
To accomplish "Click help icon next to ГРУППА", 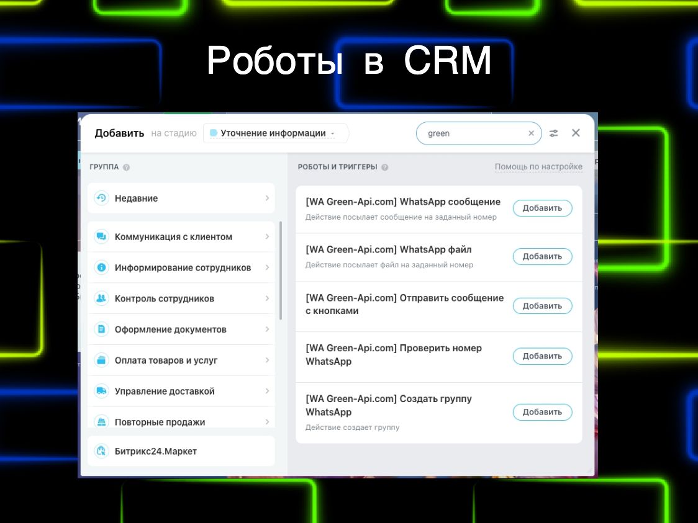I will point(127,168).
